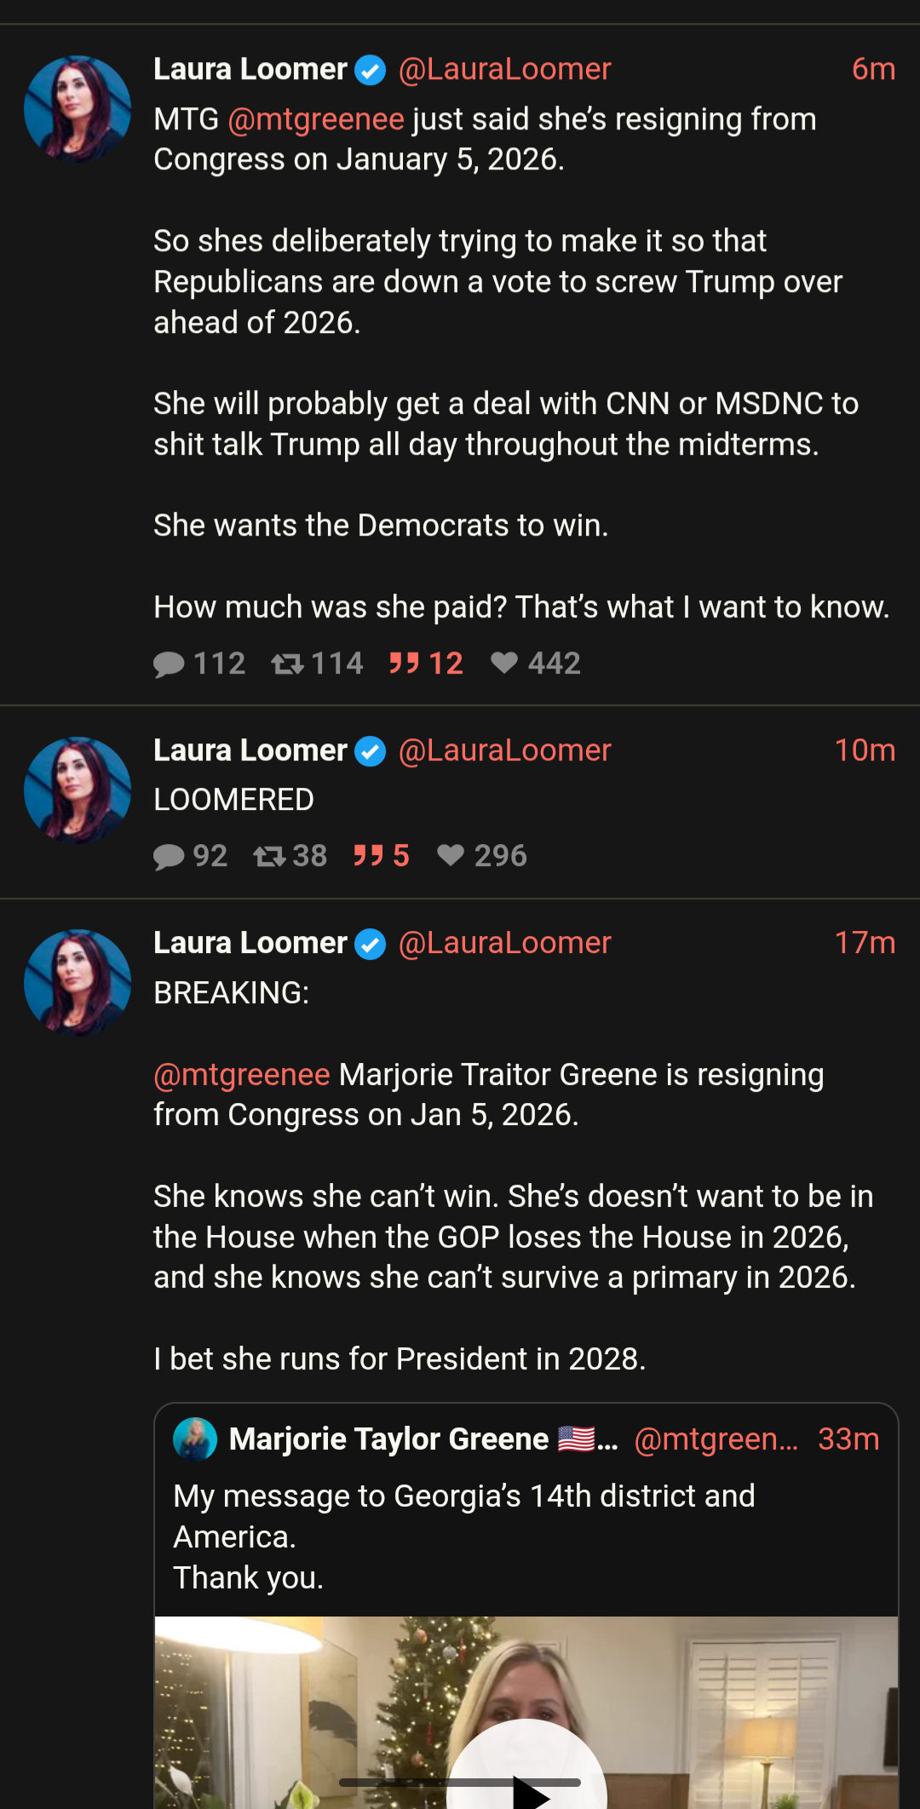This screenshot has width=920, height=1809.
Task: Open Laura Loomer name on the LOOMERED post
Action: click(250, 750)
